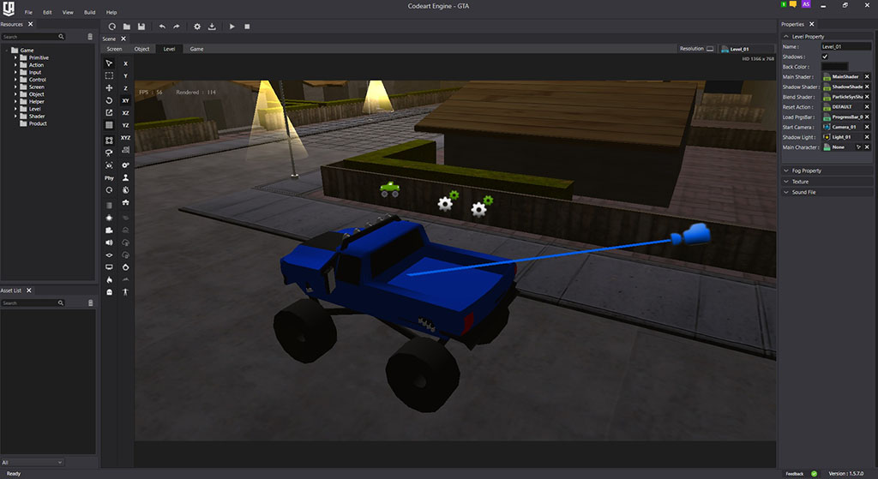This screenshot has width=878, height=479.
Task: Click the Save disk icon
Action: click(141, 27)
